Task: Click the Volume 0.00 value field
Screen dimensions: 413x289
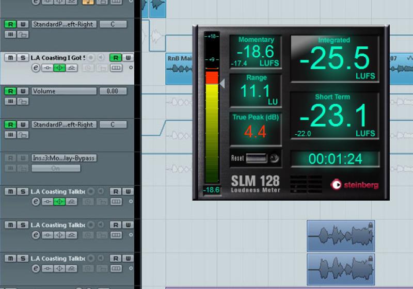Action: (113, 91)
